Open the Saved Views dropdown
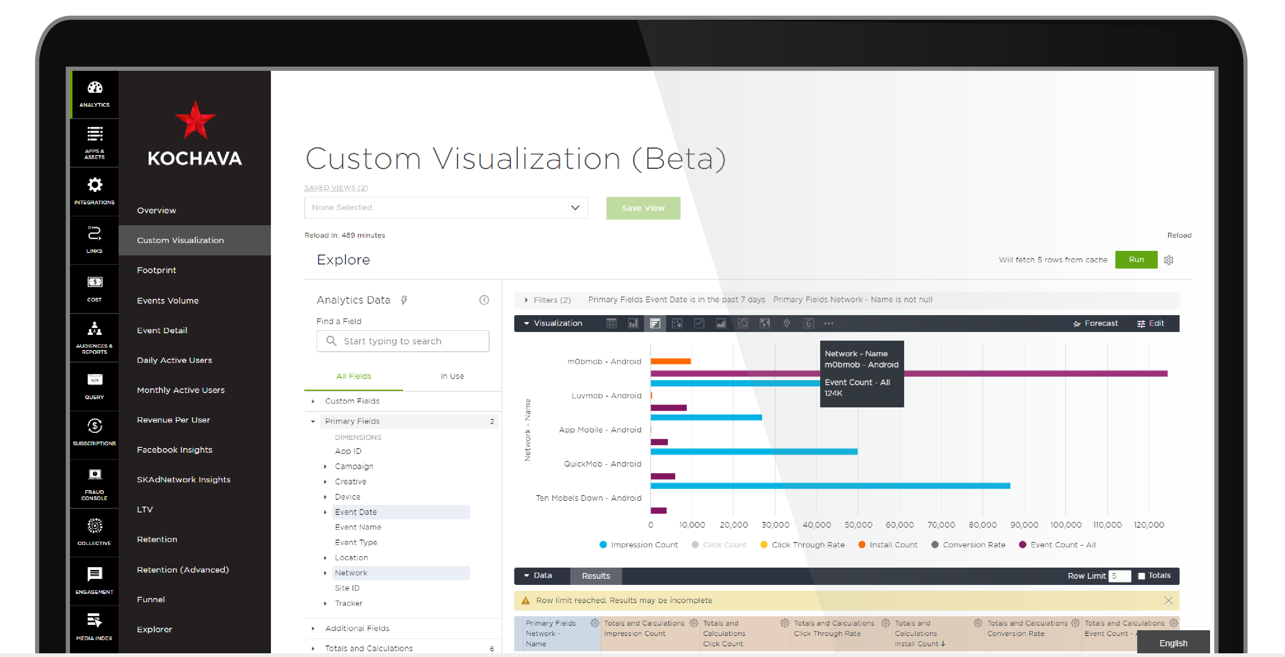1285x657 pixels. click(x=446, y=208)
